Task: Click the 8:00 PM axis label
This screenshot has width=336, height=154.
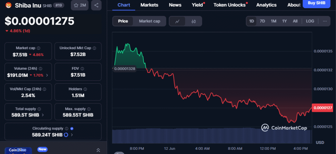Action: pyautogui.click(x=137, y=148)
